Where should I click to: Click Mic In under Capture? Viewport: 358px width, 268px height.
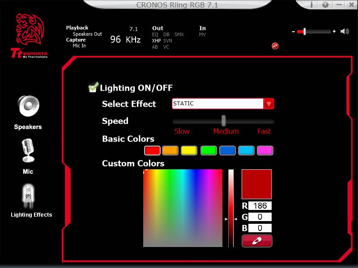[x=80, y=46]
